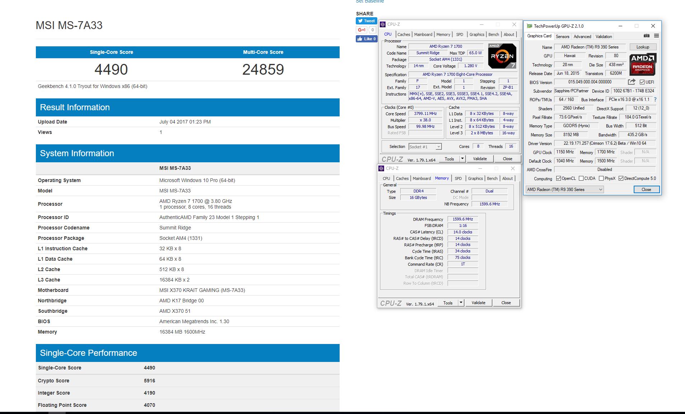The height and width of the screenshot is (414, 685).
Task: Open Graphics tab in upper CPU-Z
Action: [x=477, y=34]
